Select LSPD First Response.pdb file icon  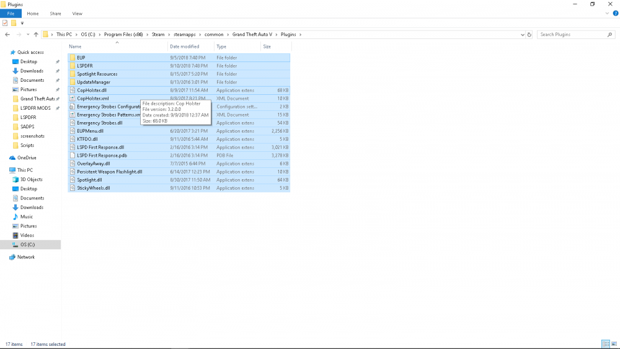[x=73, y=156]
